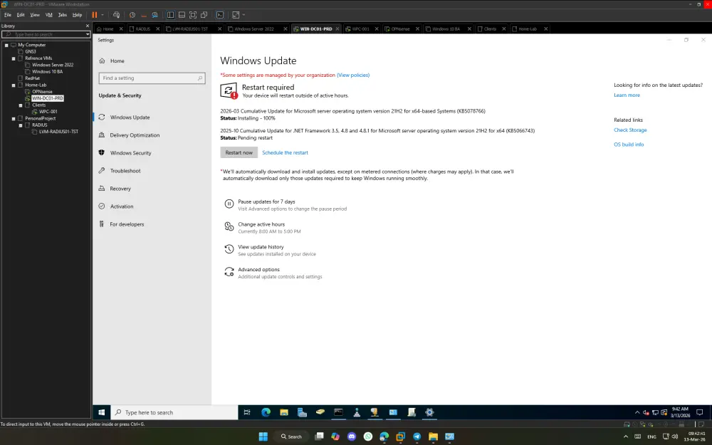Select WPC-001 VM in the library tree
This screenshot has width=712, height=445.
click(x=48, y=111)
